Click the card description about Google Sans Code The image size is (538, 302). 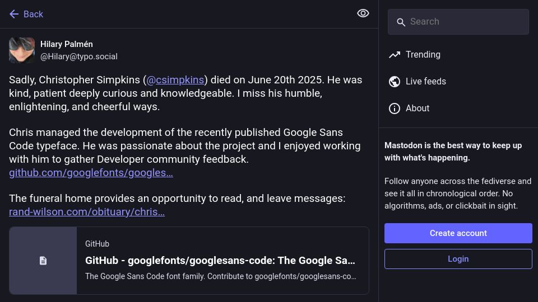point(221,276)
